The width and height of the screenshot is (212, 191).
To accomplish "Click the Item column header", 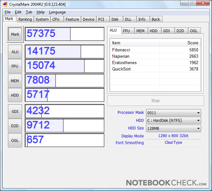I will [135, 43].
